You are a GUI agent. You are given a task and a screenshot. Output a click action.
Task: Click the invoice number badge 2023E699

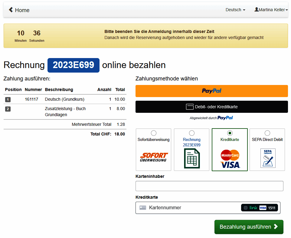(x=73, y=65)
